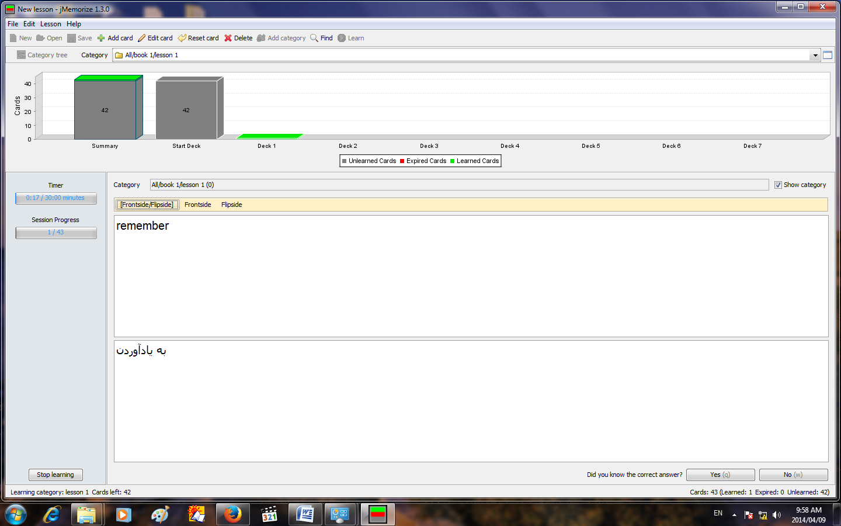Click the Learn toolbar icon

pos(342,38)
